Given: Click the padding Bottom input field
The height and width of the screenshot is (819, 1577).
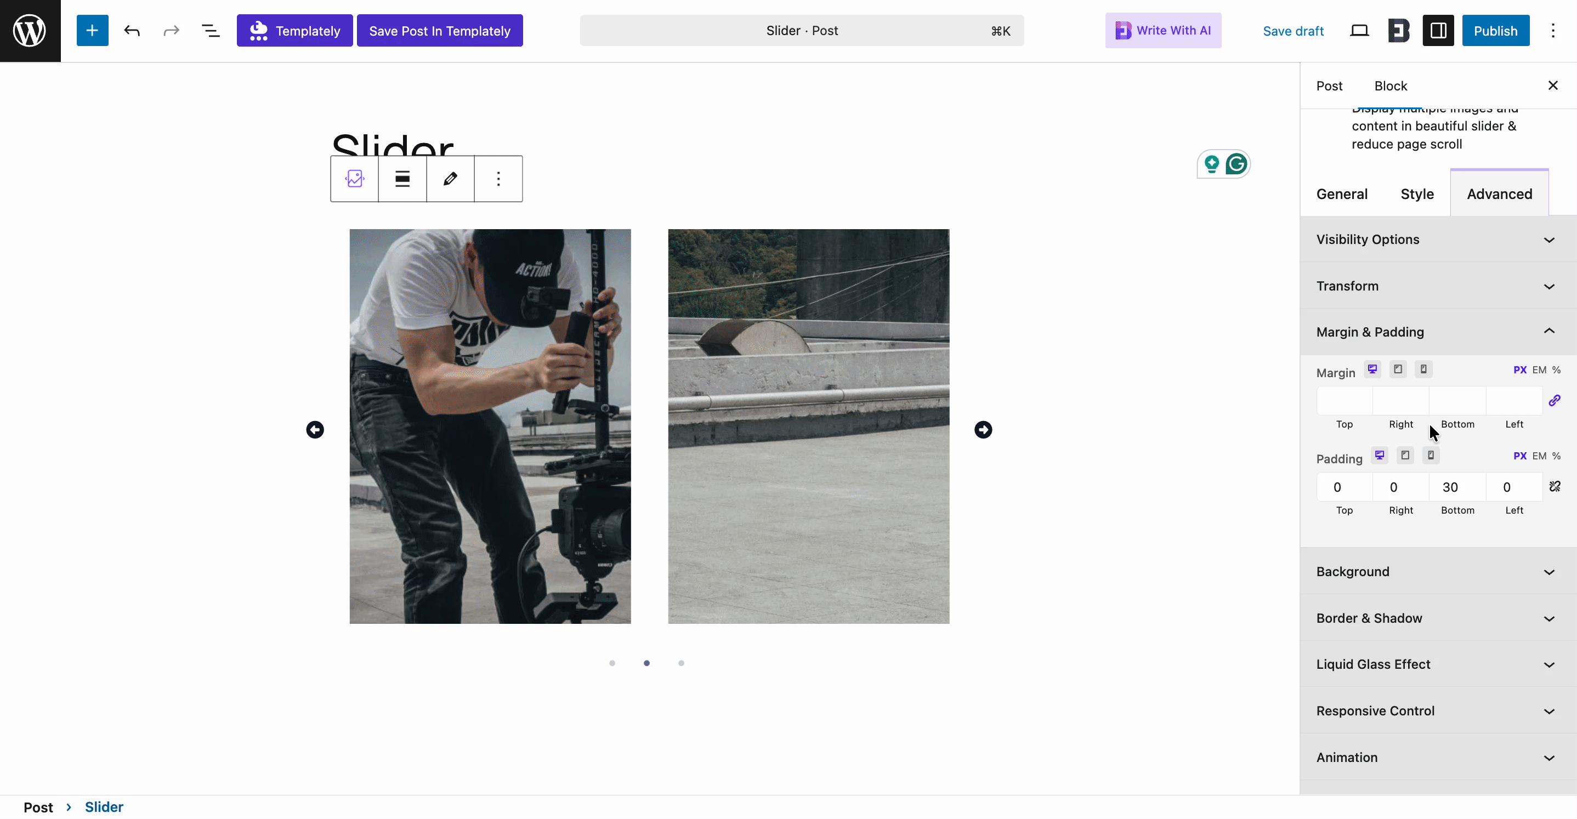Looking at the screenshot, I should (x=1457, y=487).
